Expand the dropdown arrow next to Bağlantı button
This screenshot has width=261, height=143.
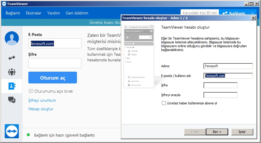tap(252, 12)
